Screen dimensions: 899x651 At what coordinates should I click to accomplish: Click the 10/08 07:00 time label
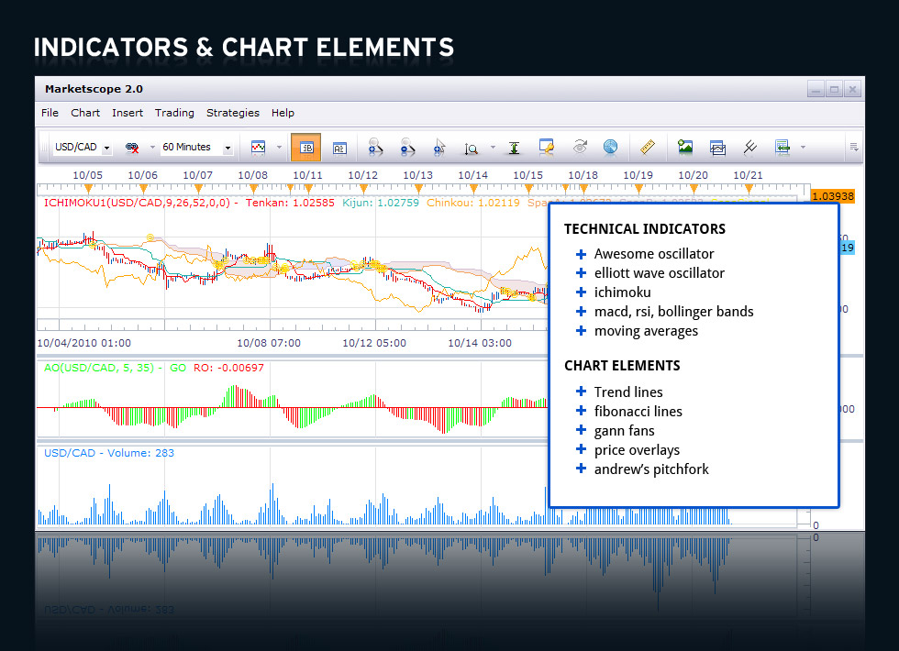269,343
